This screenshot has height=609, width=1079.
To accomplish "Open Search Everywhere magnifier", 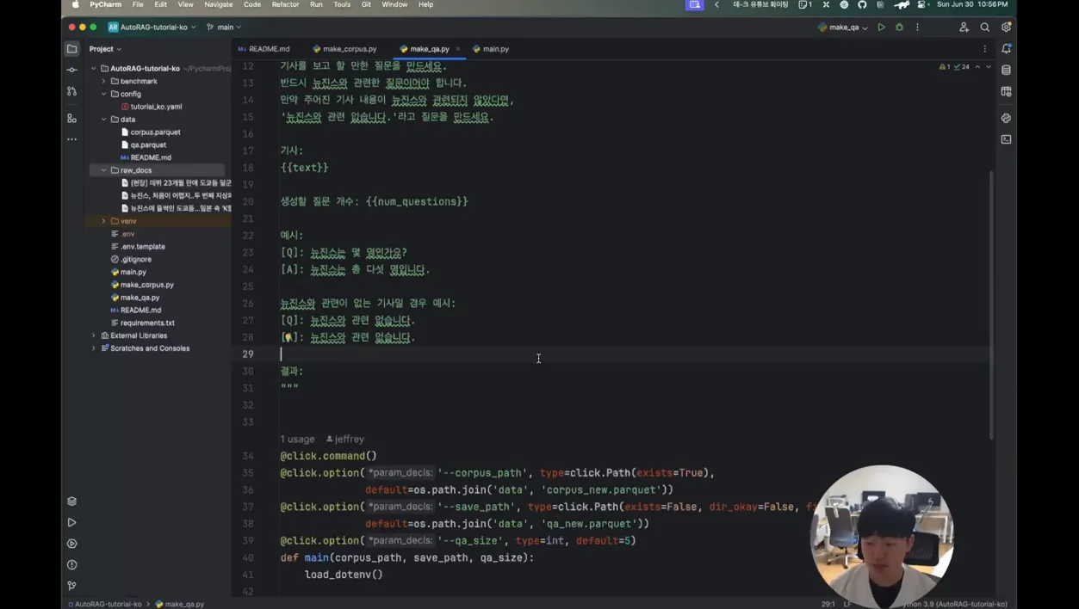I will 985,28.
